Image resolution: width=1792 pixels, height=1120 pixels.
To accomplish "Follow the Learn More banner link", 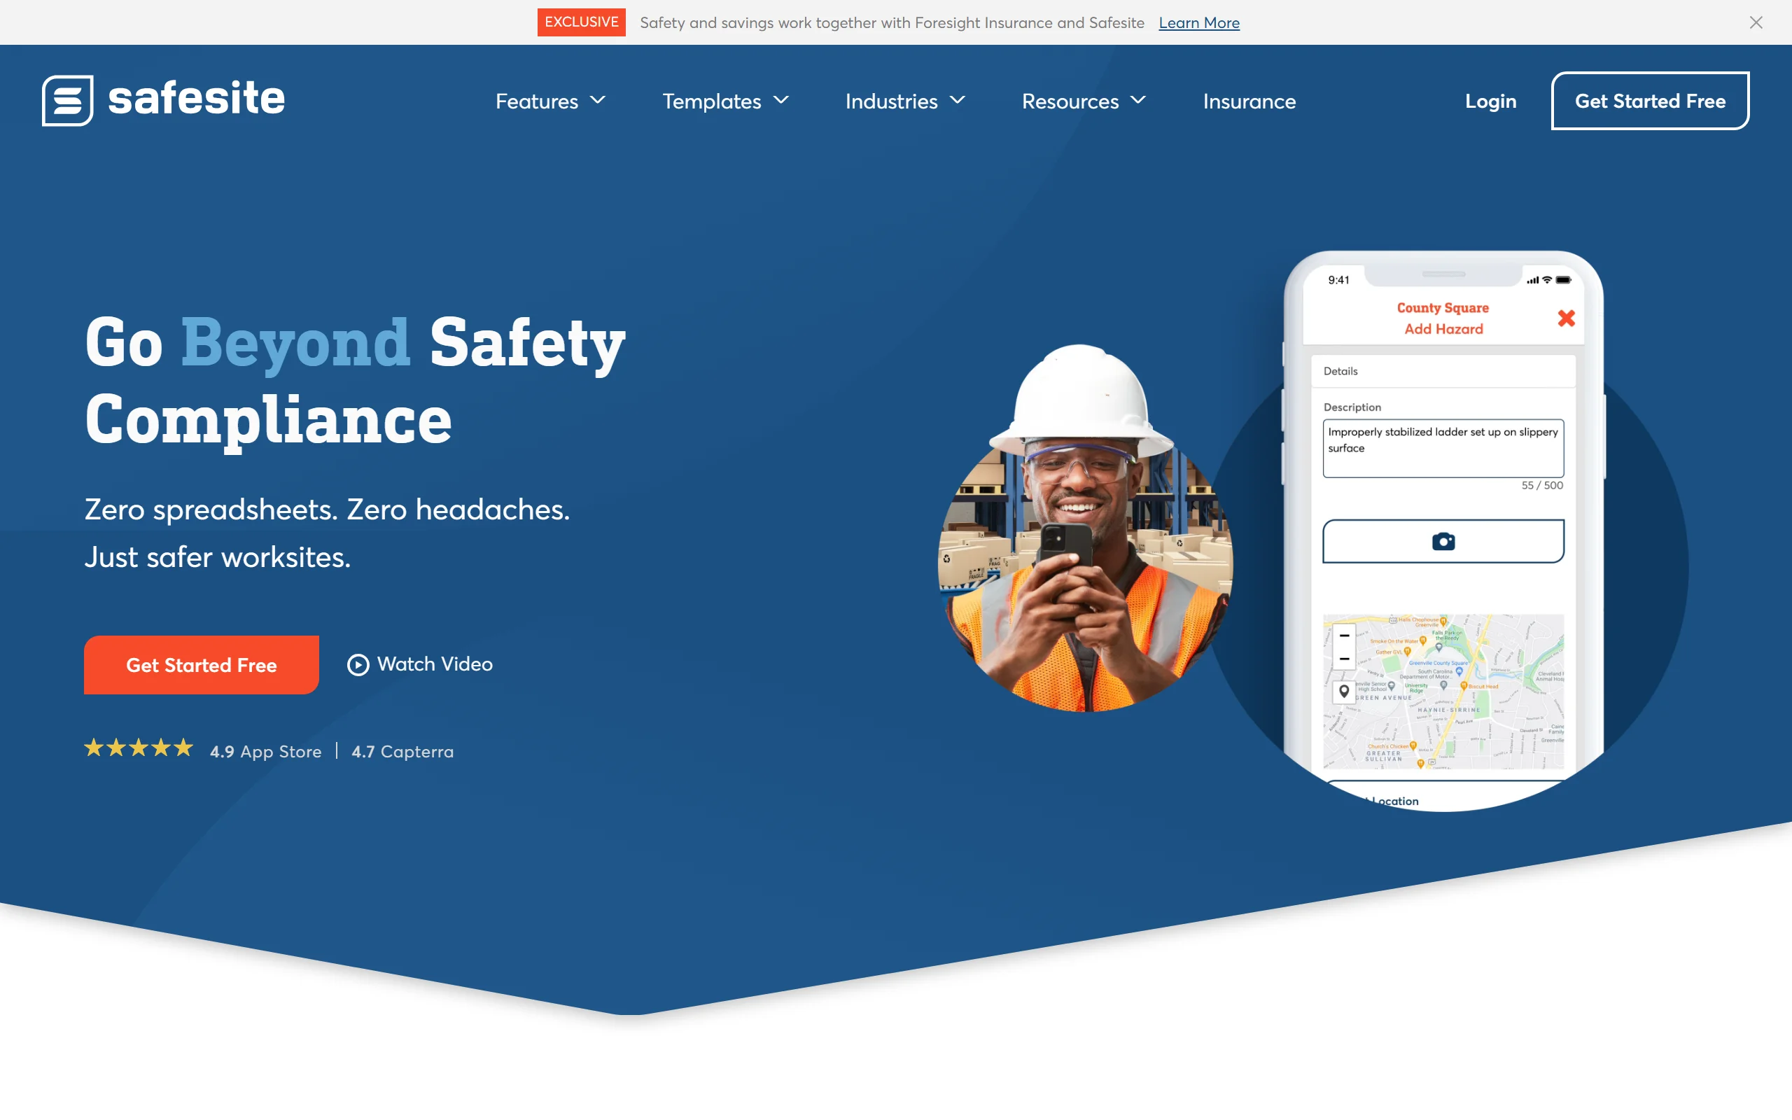I will click(x=1199, y=22).
